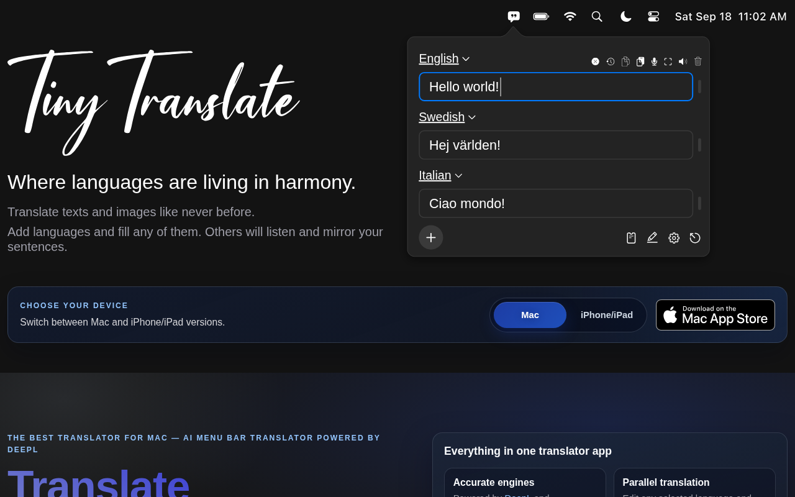Delete the language with the trash icon
795x497 pixels.
(698, 62)
